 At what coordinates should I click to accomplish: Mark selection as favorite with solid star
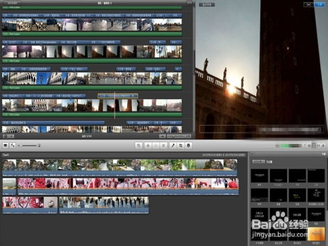pos(148,146)
